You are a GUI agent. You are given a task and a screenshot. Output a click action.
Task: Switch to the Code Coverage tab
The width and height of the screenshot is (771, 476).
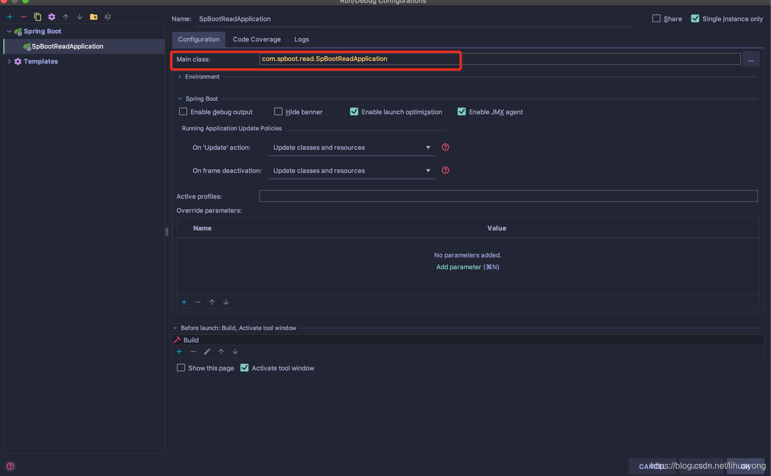257,39
